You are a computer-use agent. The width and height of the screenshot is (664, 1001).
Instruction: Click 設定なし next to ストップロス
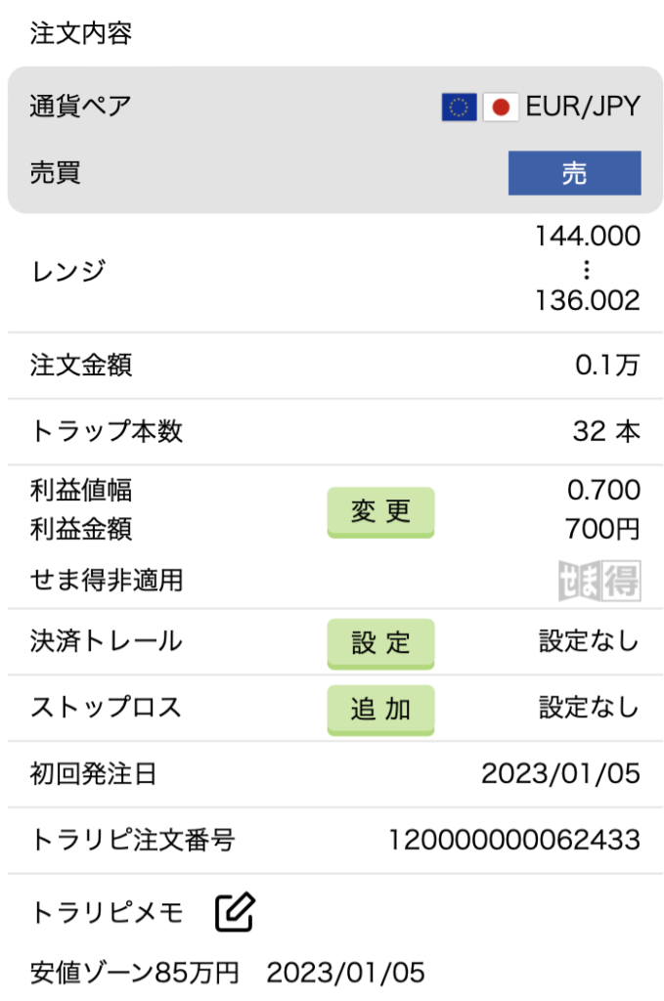589,708
